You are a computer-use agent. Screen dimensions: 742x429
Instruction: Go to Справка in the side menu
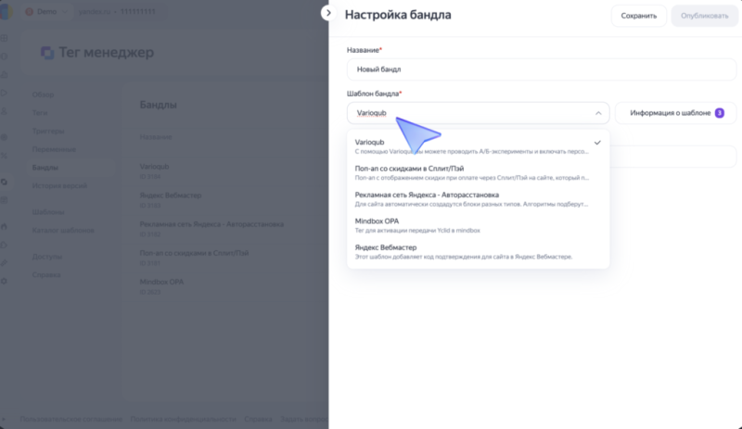46,275
